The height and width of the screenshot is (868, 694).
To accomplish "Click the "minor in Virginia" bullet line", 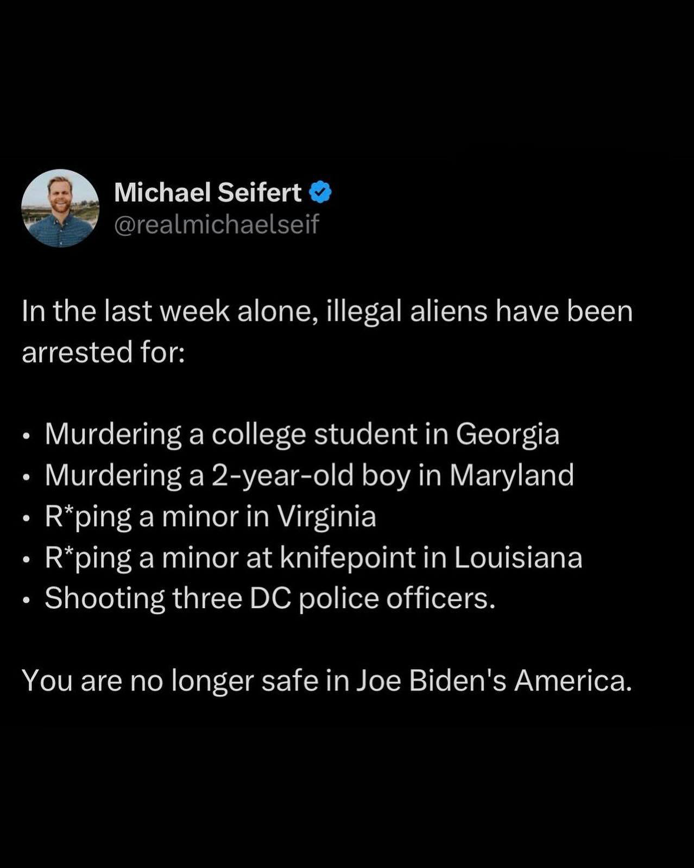I will [210, 517].
